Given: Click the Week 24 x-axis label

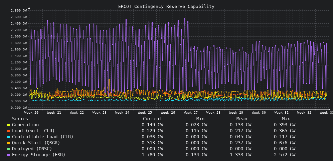Looking at the screenshot, I should pos(122,112).
